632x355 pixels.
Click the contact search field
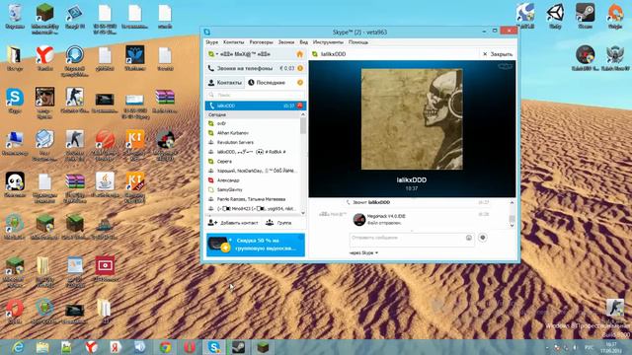(256, 95)
